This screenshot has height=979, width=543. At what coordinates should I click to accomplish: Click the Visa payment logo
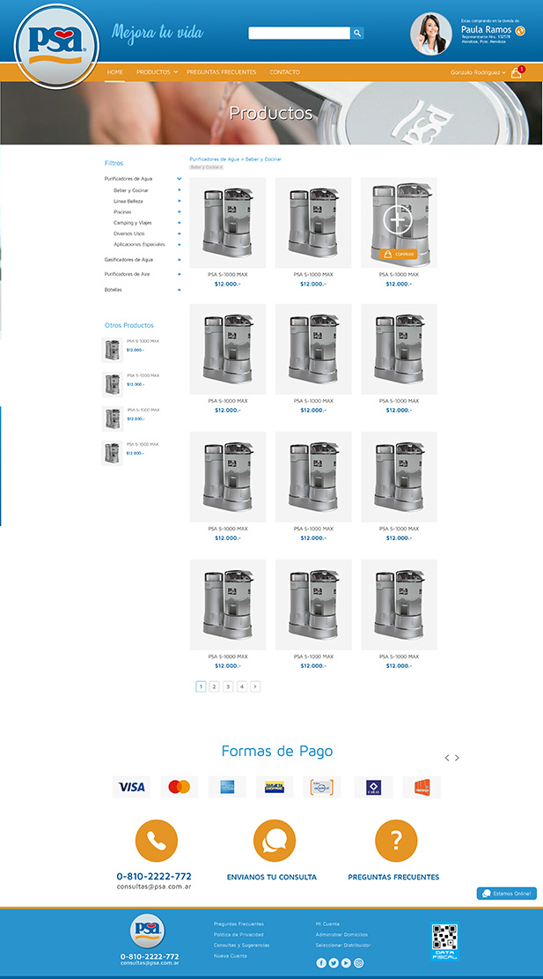131,787
